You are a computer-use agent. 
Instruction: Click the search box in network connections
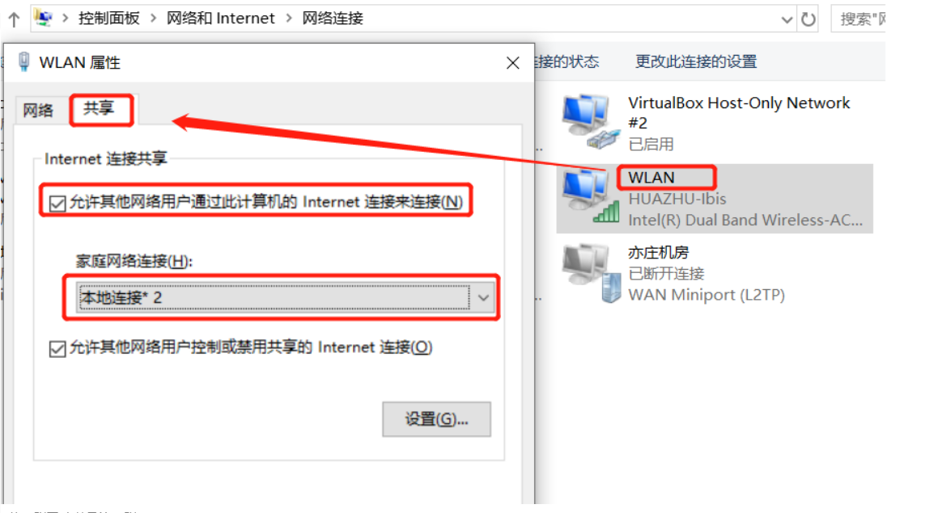click(x=859, y=19)
